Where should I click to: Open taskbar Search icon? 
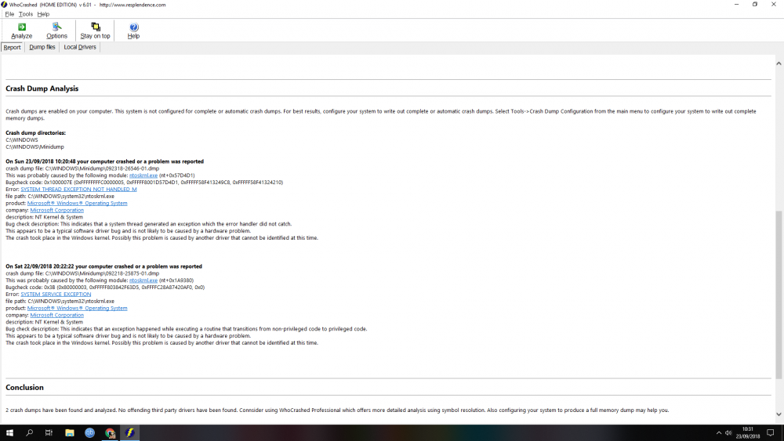[30, 433]
